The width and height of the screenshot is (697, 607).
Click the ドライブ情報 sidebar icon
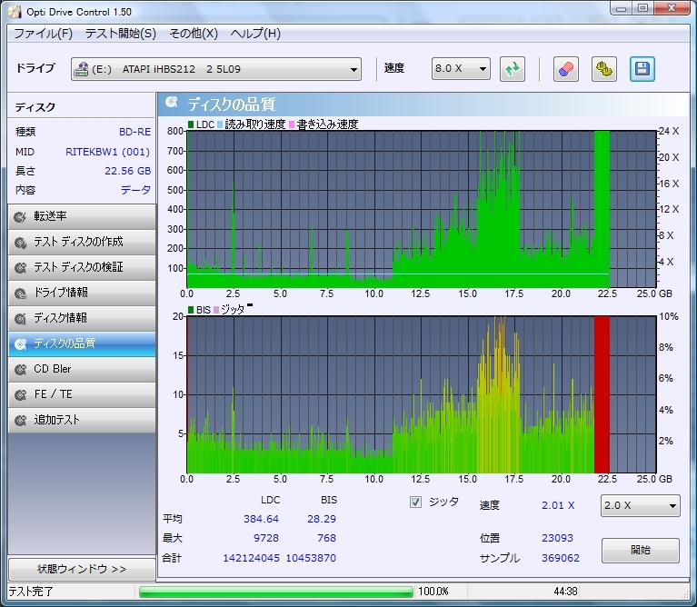click(x=21, y=294)
